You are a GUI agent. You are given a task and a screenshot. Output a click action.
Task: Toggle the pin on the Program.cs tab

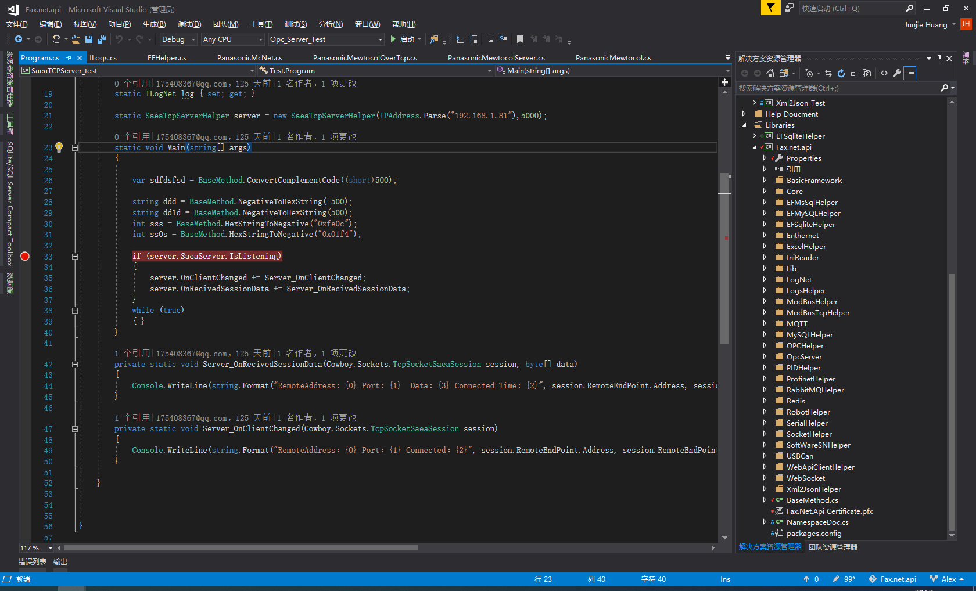69,58
